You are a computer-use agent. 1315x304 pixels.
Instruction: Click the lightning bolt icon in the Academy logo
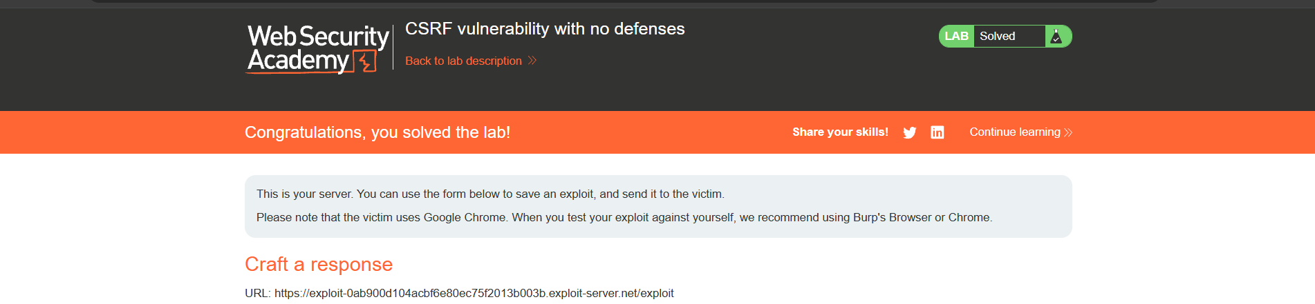click(x=366, y=61)
